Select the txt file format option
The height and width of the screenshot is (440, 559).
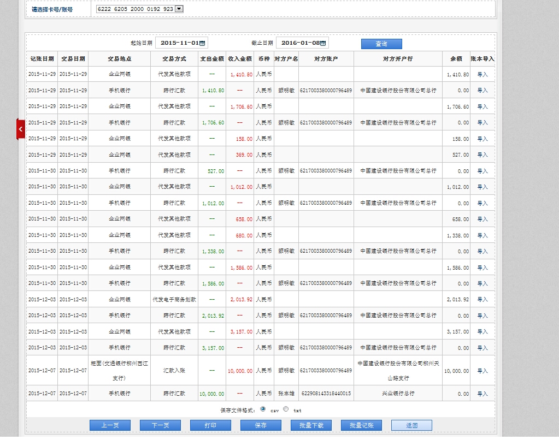[286, 409]
